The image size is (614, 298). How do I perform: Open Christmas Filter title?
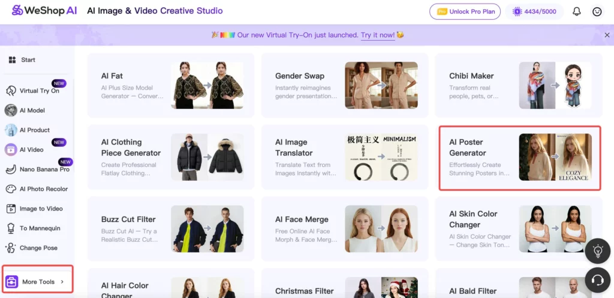pos(304,291)
